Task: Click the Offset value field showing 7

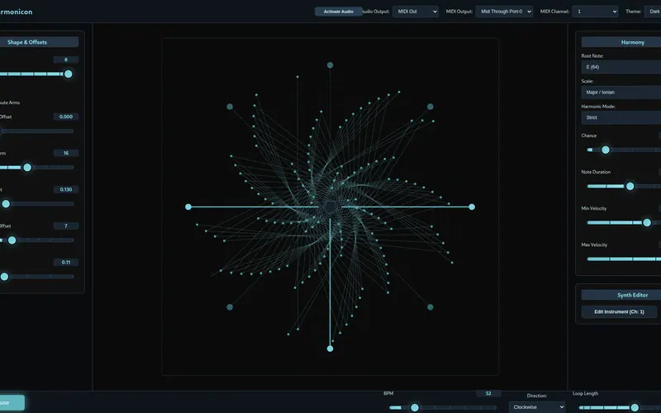Action: pyautogui.click(x=66, y=225)
